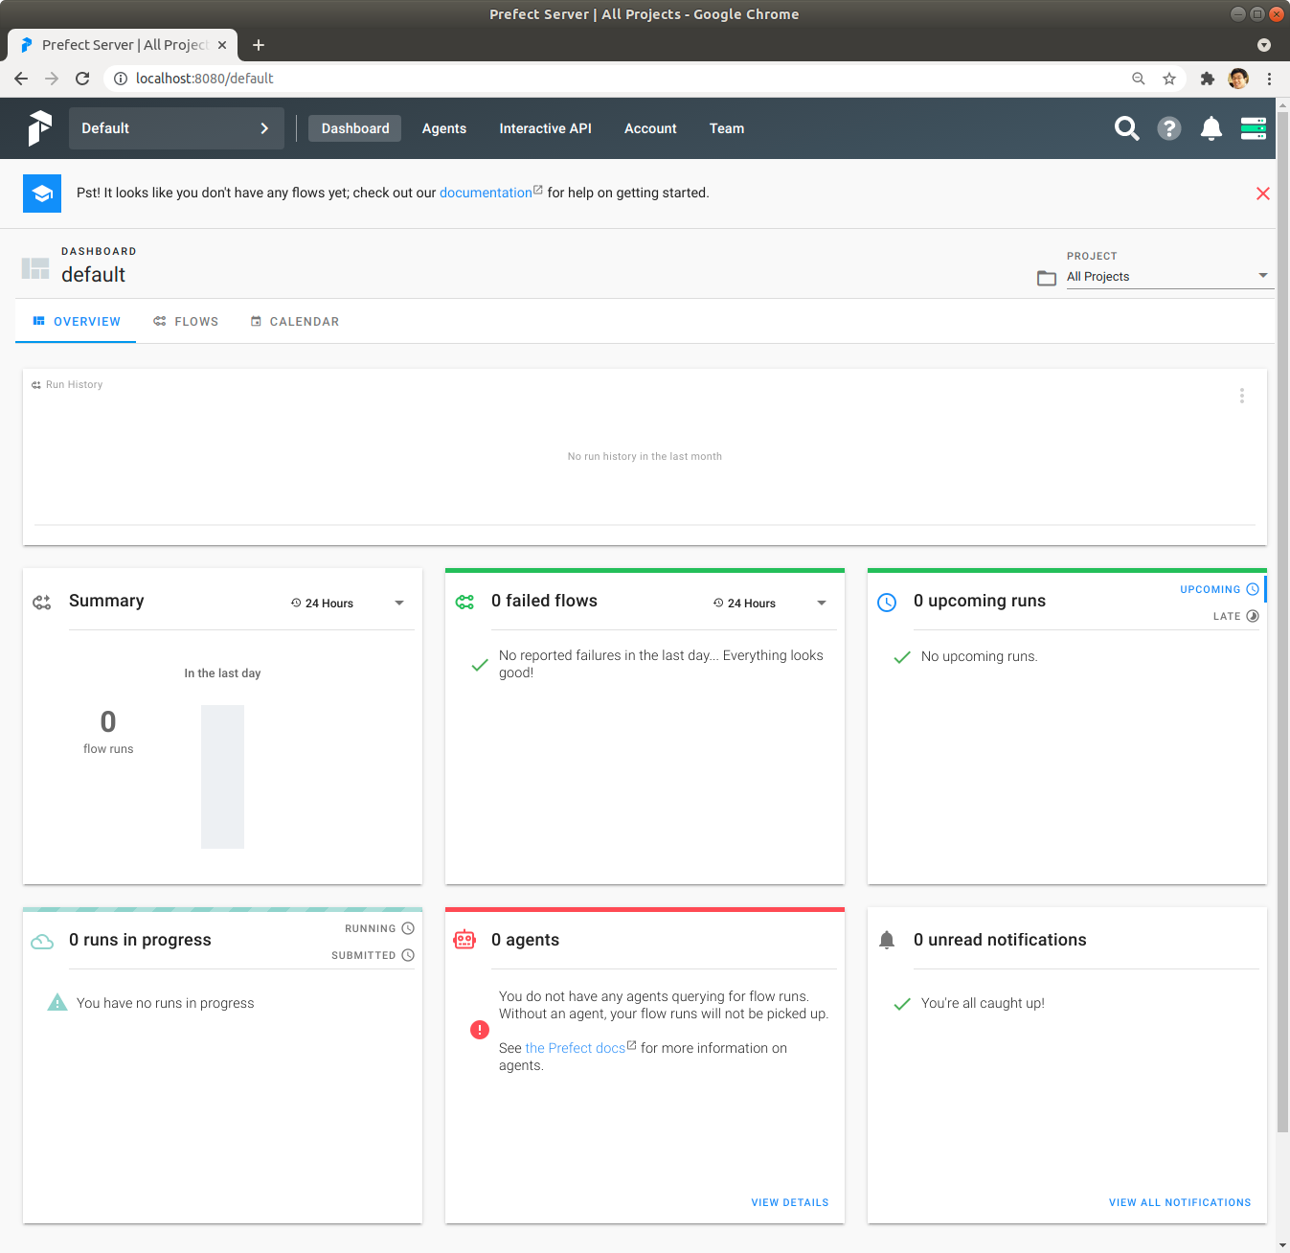Click the red agent warning exclamation icon

[480, 1030]
